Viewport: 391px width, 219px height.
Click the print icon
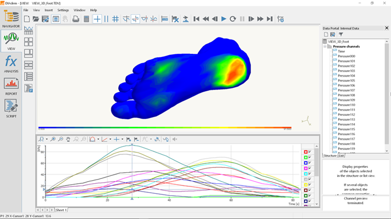pos(76,19)
